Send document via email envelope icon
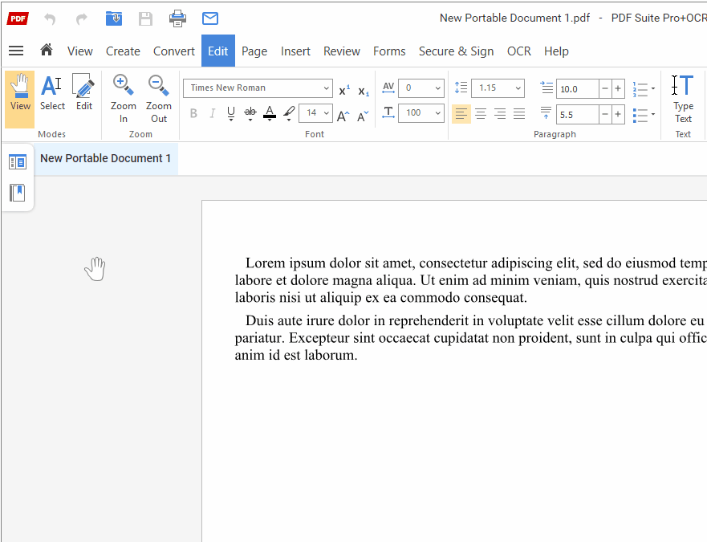Image resolution: width=707 pixels, height=542 pixels. (x=210, y=18)
